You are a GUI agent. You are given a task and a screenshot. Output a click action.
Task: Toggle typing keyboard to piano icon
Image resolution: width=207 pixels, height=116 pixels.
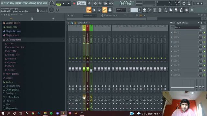[x=89, y=10]
